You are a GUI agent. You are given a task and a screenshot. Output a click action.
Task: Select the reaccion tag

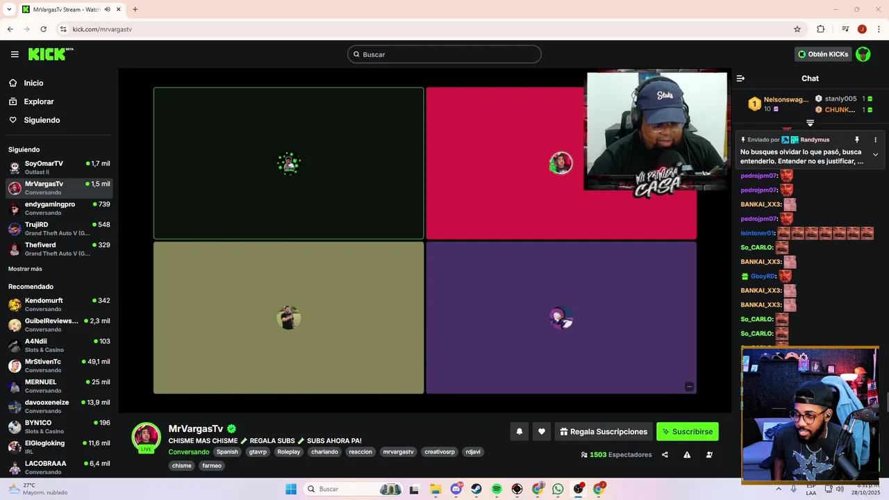pos(360,451)
